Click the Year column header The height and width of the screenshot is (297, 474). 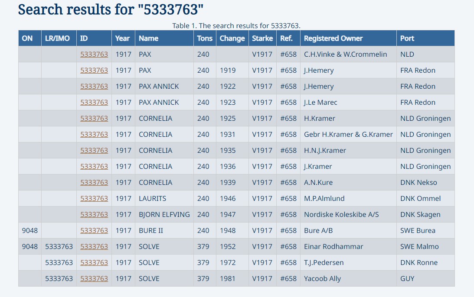pos(123,39)
